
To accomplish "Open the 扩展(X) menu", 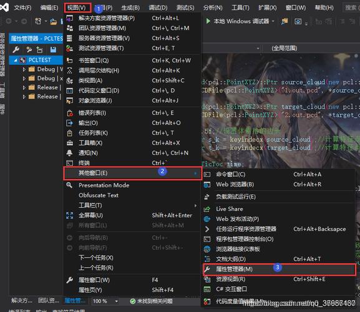I will tap(268, 8).
